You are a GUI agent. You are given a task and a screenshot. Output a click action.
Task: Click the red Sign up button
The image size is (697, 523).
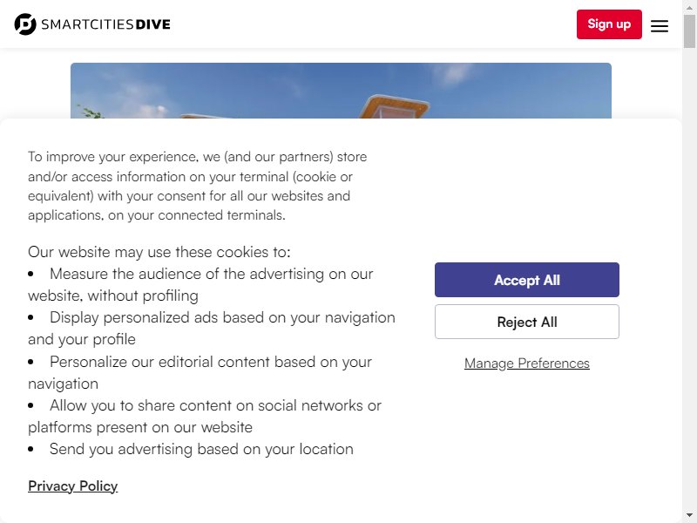[609, 24]
